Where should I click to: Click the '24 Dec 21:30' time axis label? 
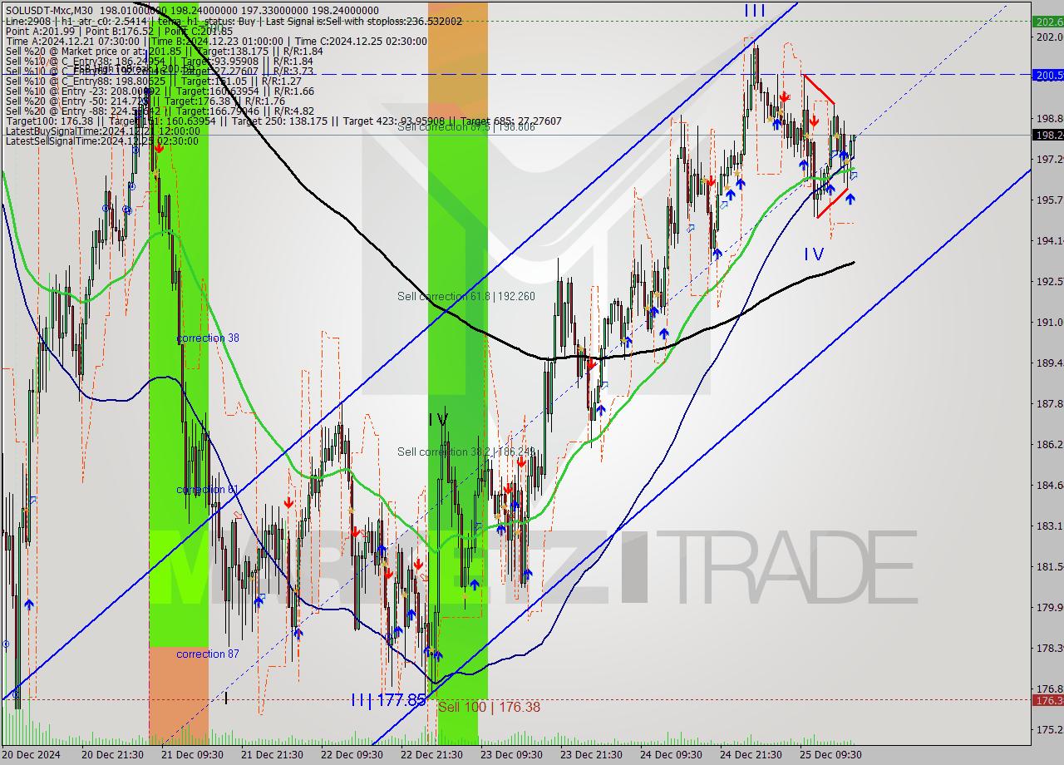[751, 755]
